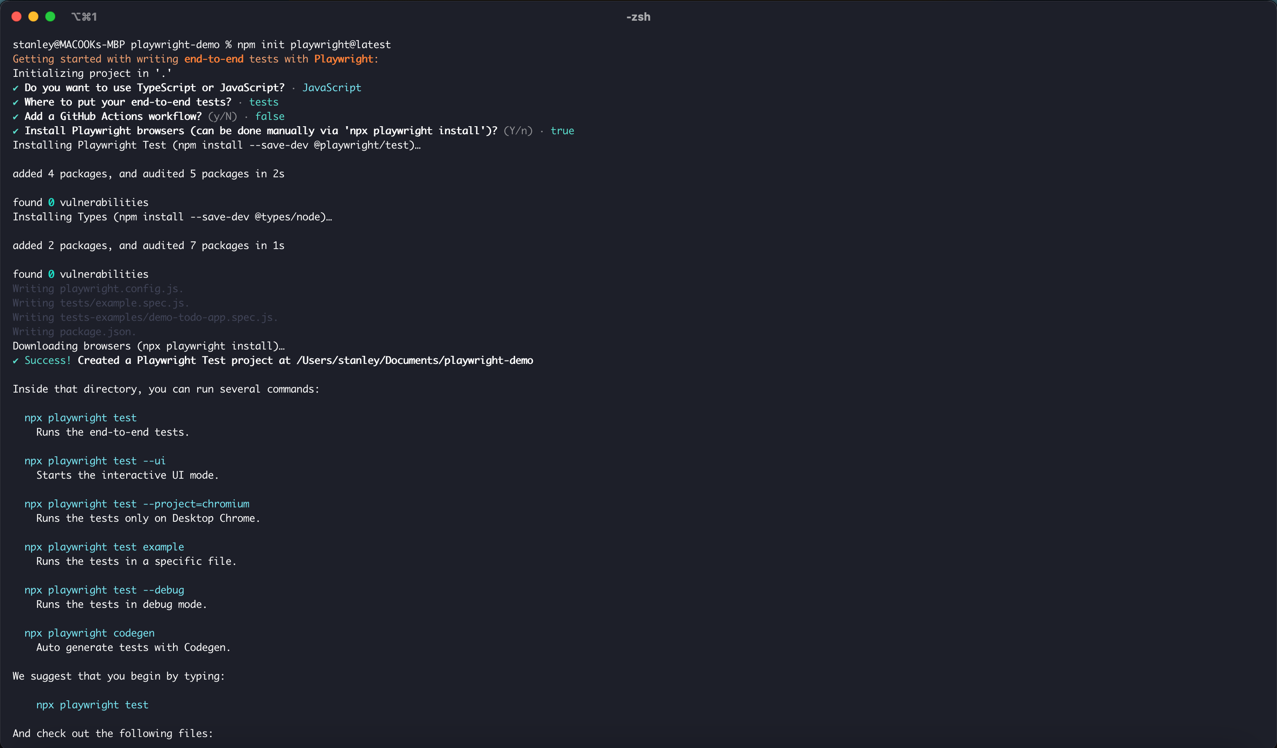The width and height of the screenshot is (1277, 748).
Task: Click the 'npm init playwright@latest' command
Action: point(314,45)
